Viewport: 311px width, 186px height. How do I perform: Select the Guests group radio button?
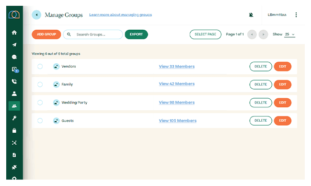coord(40,120)
